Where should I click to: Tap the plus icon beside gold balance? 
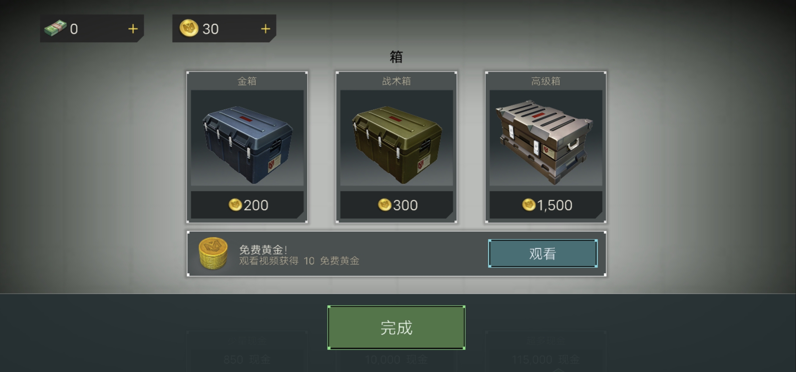click(265, 29)
